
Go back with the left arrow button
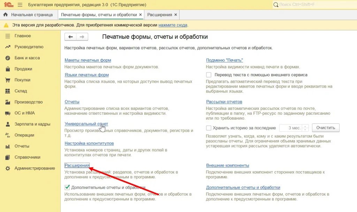pos(70,37)
